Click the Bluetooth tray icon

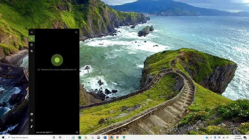coord(215,137)
